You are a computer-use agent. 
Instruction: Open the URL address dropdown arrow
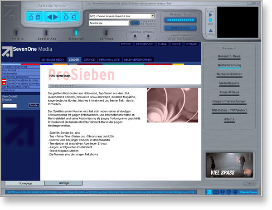152,16
